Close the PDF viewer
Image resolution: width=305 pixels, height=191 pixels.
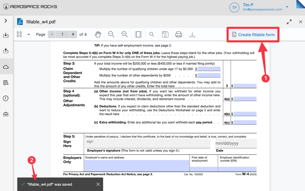(300, 22)
